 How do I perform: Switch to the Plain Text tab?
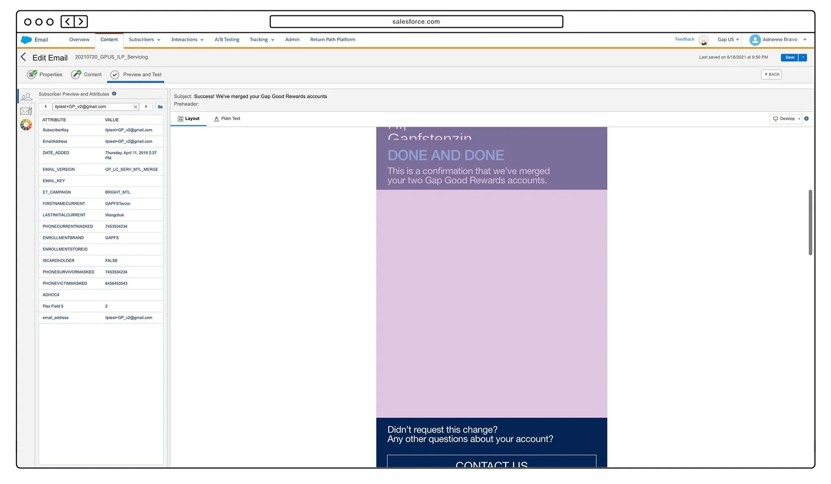(x=227, y=119)
